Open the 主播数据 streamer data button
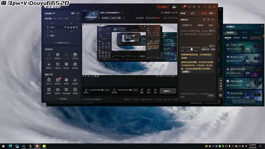This screenshot has width=265, height=149. [x=162, y=7]
